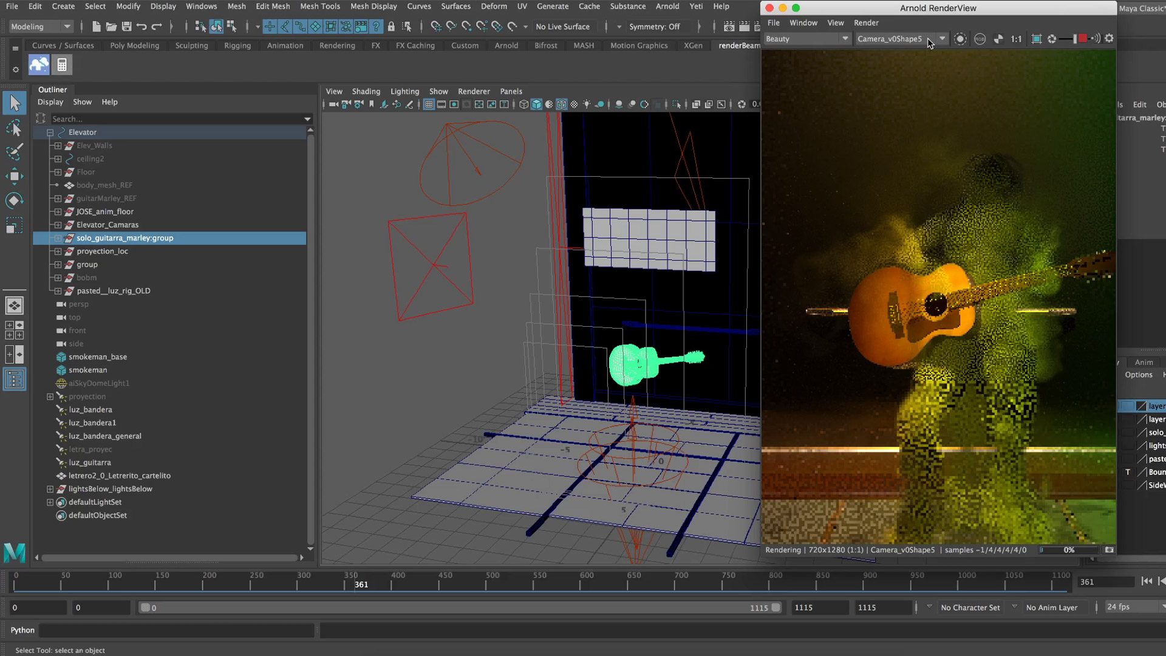
Task: Open the Modeling workspace menu dropdown
Action: [x=41, y=27]
